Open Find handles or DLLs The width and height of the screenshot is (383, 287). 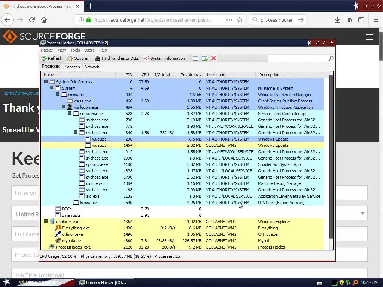pyautogui.click(x=117, y=58)
